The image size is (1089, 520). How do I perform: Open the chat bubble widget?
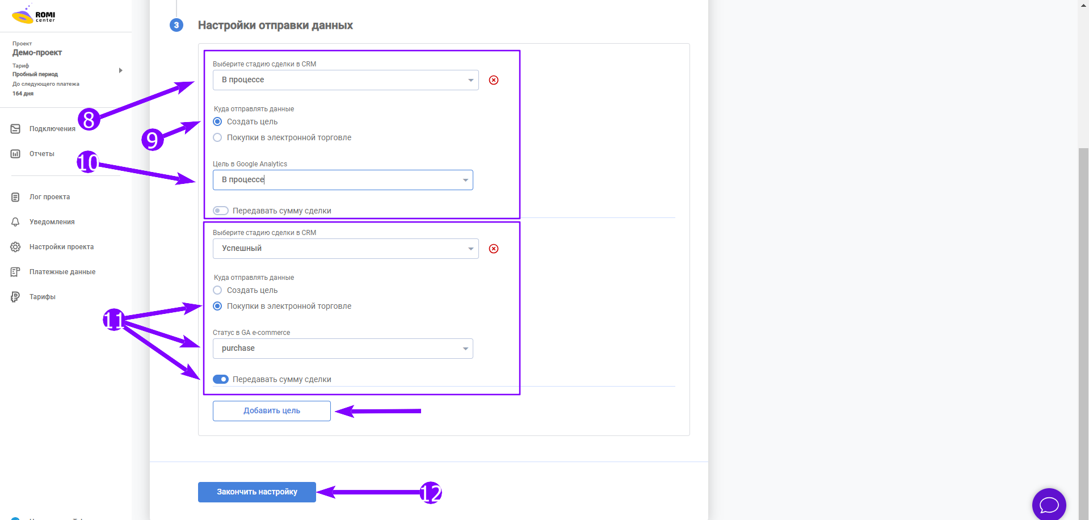click(1049, 504)
